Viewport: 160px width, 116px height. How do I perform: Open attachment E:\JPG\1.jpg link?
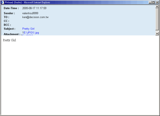[x=31, y=33]
